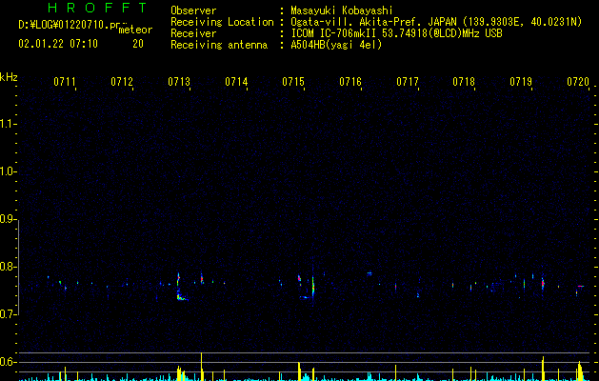Click the 1.1 frequency axis label
The height and width of the screenshot is (381, 599).
9,124
